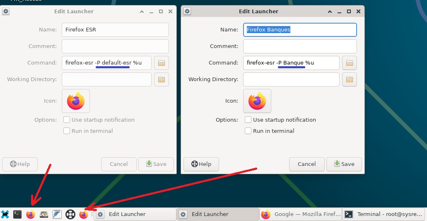This screenshot has height=221, width=427.
Task: Click the Comment field in Firefox ESR window
Action: (x=115, y=46)
